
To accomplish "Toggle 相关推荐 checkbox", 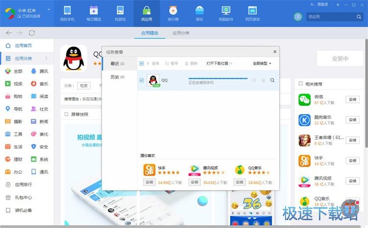I will pyautogui.click(x=300, y=84).
